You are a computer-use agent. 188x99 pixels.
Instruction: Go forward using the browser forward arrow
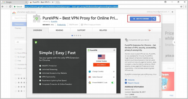click(x=7, y=6)
